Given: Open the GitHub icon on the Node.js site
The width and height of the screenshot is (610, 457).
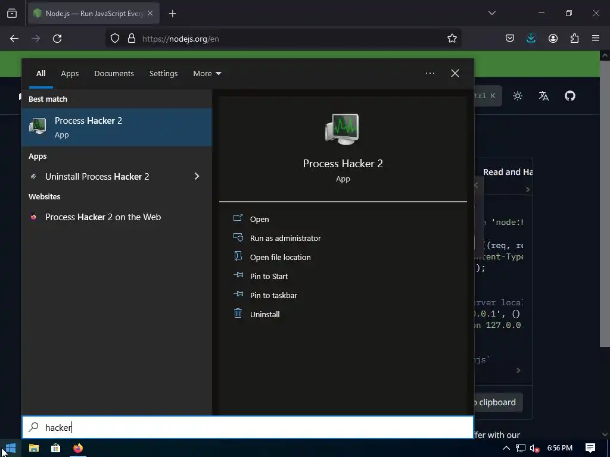Looking at the screenshot, I should coord(570,96).
